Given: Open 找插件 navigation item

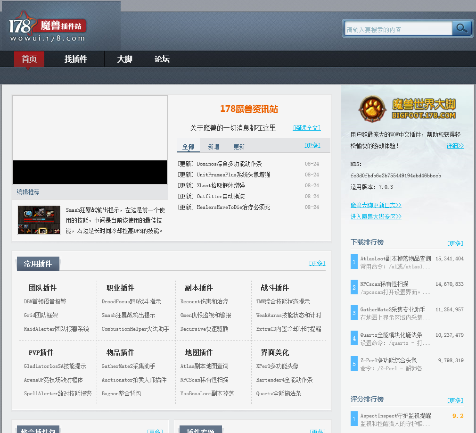Looking at the screenshot, I should pos(75,59).
